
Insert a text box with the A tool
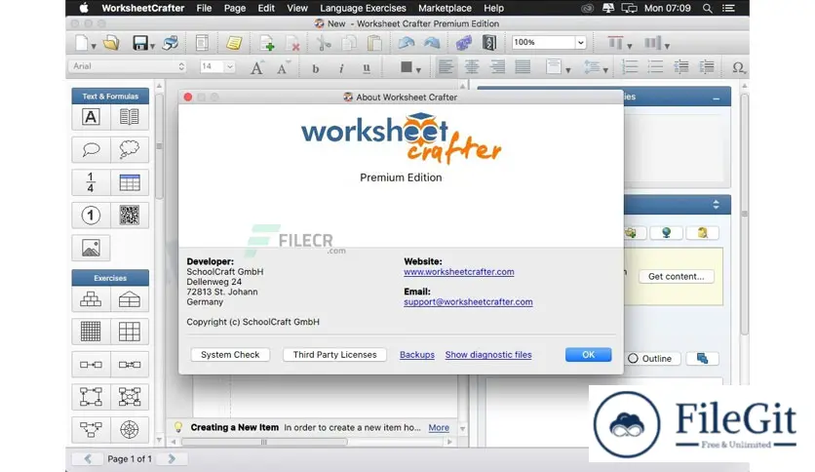point(91,117)
